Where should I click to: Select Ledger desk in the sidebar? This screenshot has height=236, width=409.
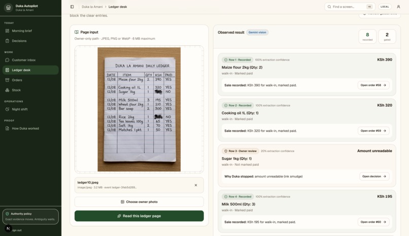click(30, 70)
